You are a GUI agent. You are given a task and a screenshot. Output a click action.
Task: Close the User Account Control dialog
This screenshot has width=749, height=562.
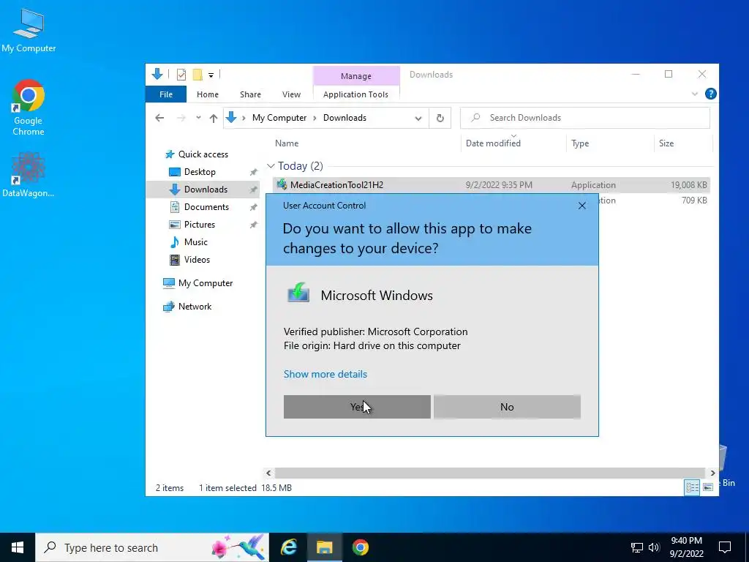tap(581, 206)
